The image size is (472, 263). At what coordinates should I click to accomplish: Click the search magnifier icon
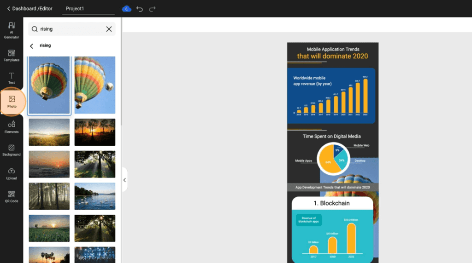35,29
